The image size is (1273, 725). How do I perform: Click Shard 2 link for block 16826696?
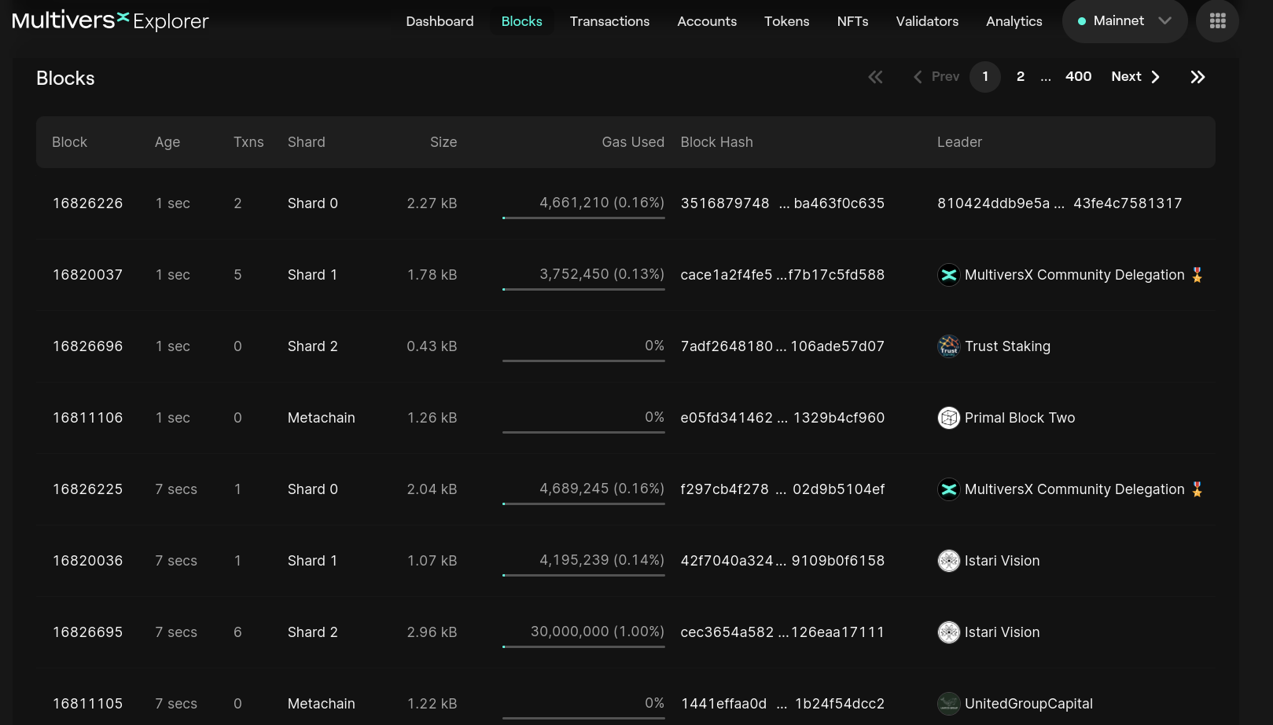pos(312,346)
